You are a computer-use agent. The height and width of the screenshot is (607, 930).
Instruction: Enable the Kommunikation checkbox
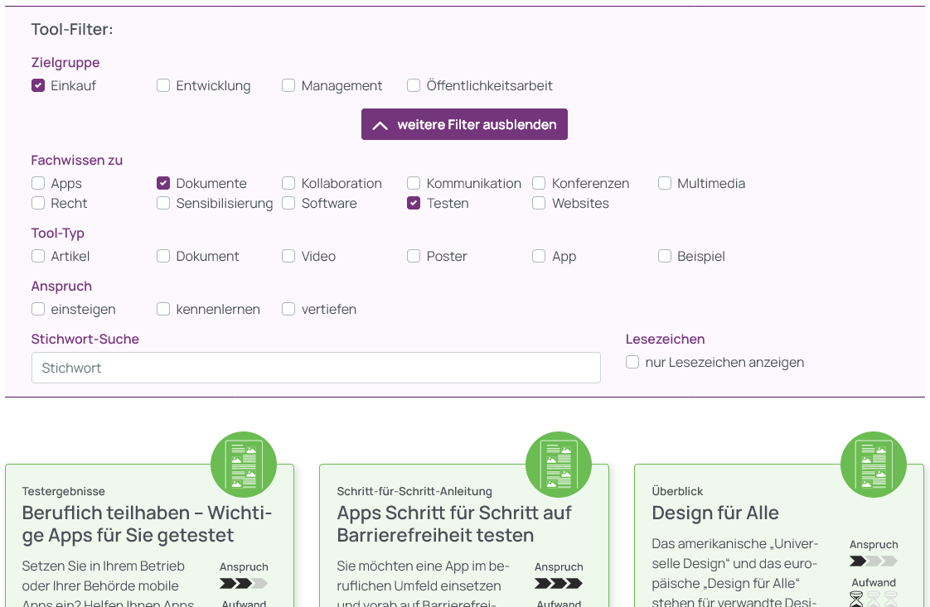coord(414,183)
